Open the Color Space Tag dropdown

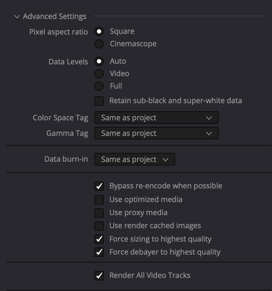156,118
